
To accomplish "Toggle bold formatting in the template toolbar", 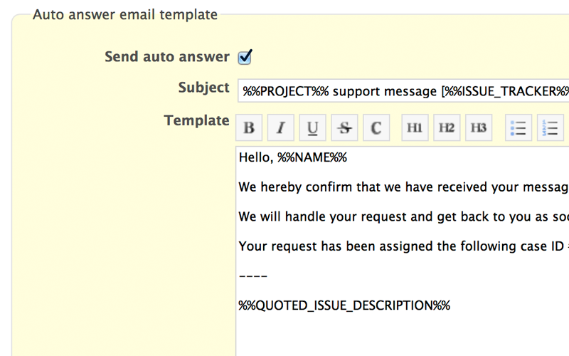I will pyautogui.click(x=249, y=128).
